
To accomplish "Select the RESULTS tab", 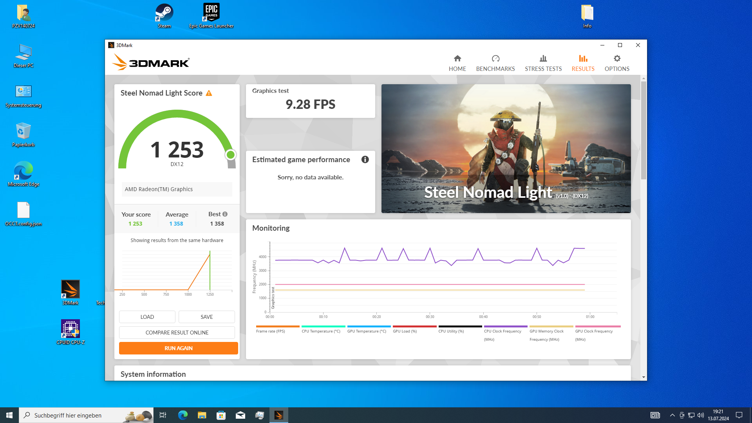I will [583, 63].
